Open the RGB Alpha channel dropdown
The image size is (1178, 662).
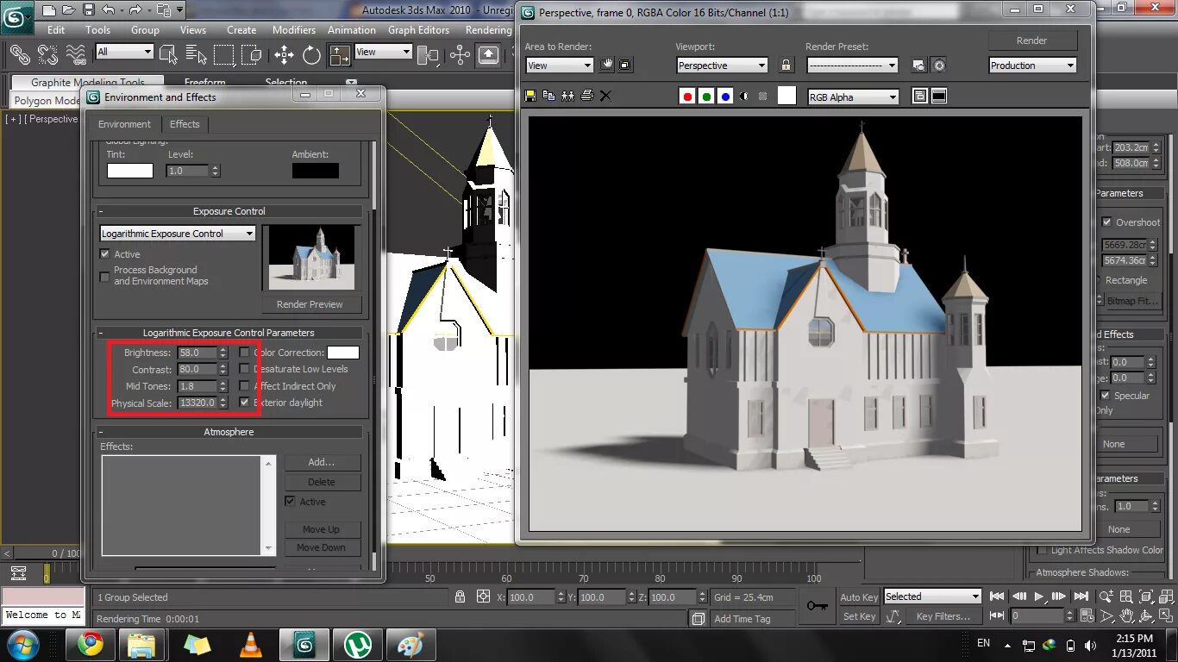pyautogui.click(x=853, y=97)
